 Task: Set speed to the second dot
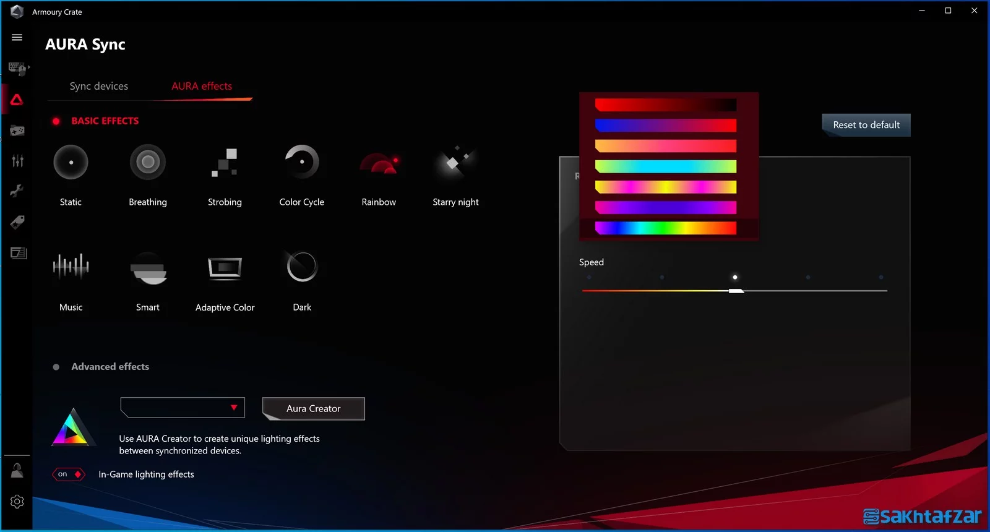[662, 277]
